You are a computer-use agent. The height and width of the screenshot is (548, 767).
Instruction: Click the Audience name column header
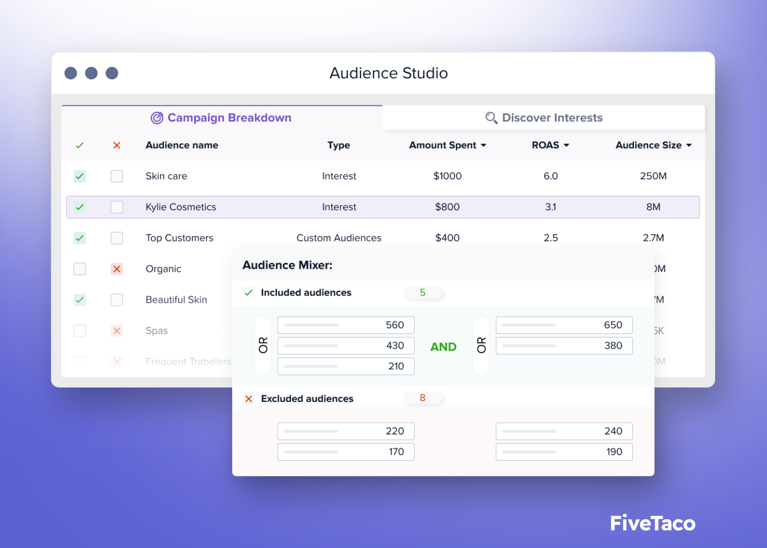tap(182, 146)
